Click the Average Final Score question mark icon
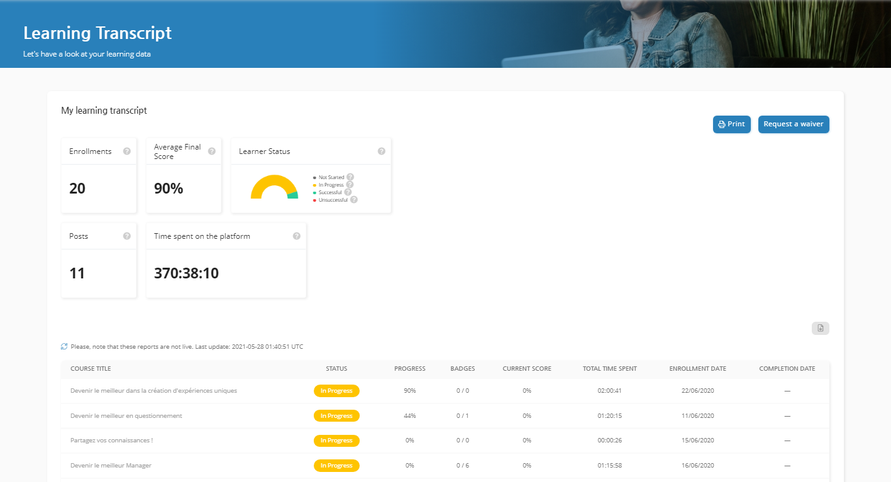 click(211, 151)
